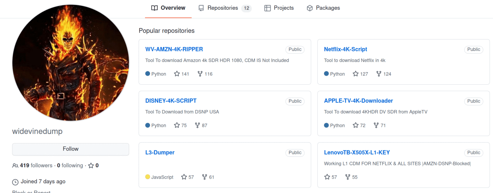Open the Netflix-4K-Script repository
The image size is (493, 193).
coord(345,50)
